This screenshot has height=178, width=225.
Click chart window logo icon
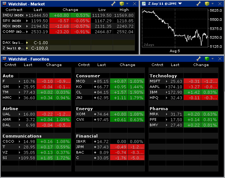(x=144, y=4)
